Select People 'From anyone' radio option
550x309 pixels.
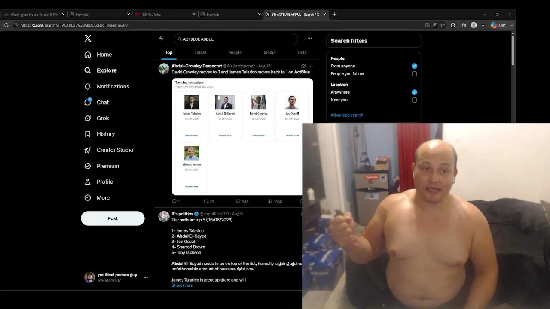[414, 66]
